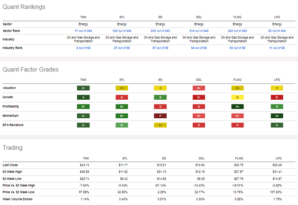This screenshot has height=205, width=298.
Task: Click the Momentum row label
Action: (10, 116)
